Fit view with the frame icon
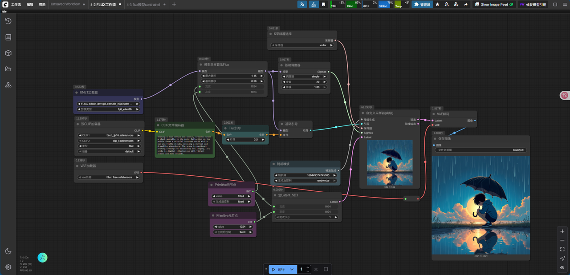Viewport: 570px width, 275px height. [x=562, y=249]
